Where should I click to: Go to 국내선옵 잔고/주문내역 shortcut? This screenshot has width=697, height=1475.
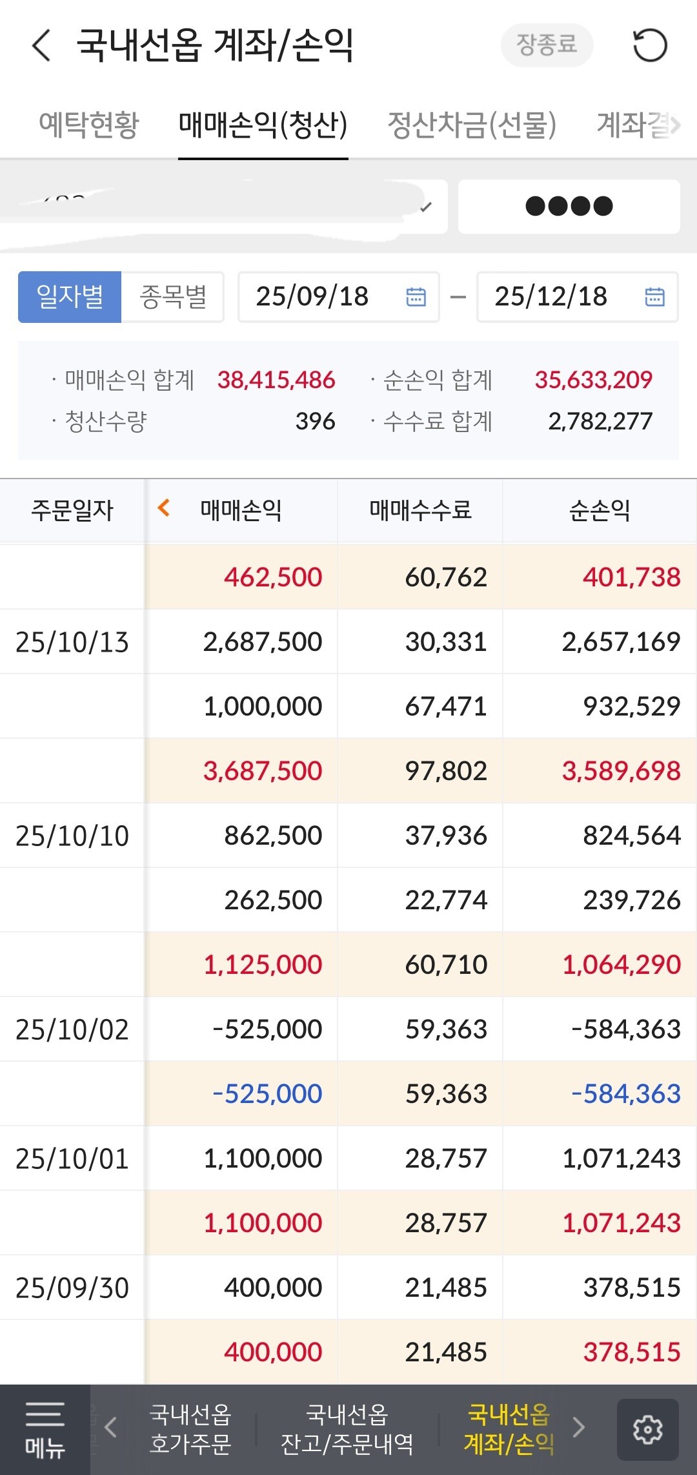point(347,1429)
